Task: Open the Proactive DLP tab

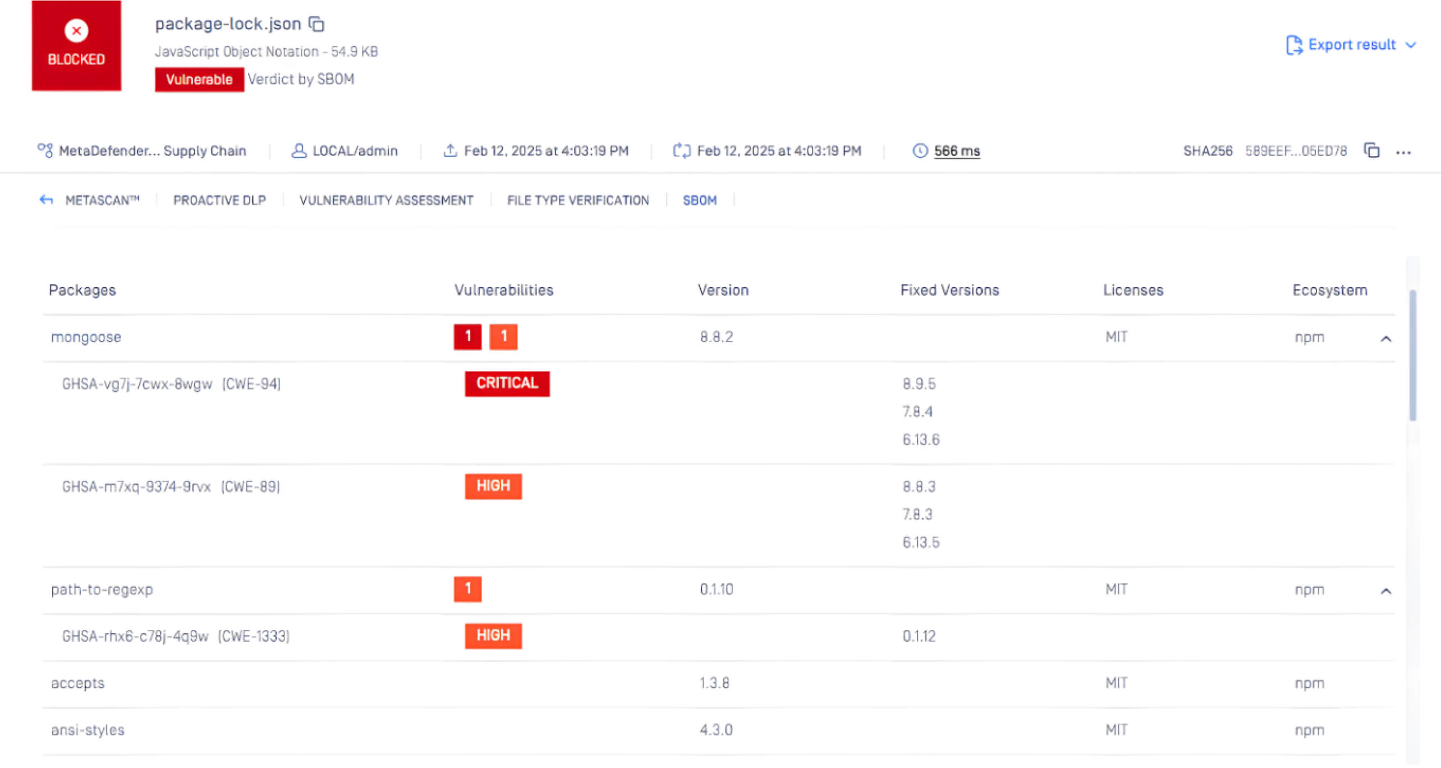Action: (219, 200)
